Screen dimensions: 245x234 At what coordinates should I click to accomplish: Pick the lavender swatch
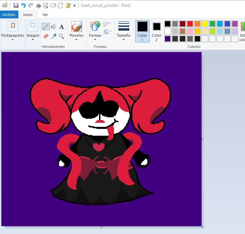[x=235, y=31]
